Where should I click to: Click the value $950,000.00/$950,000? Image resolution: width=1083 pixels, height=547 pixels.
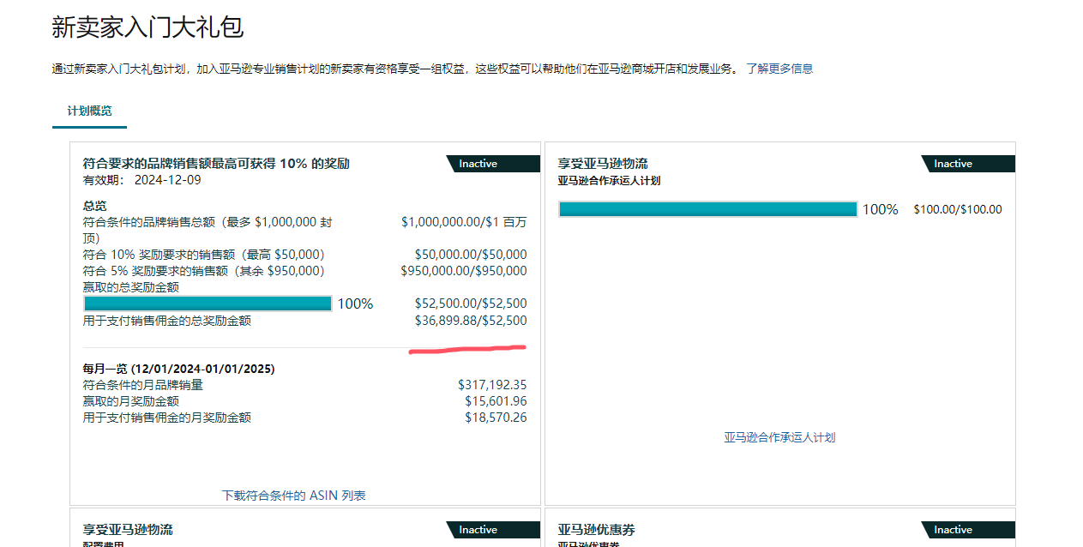pyautogui.click(x=464, y=271)
